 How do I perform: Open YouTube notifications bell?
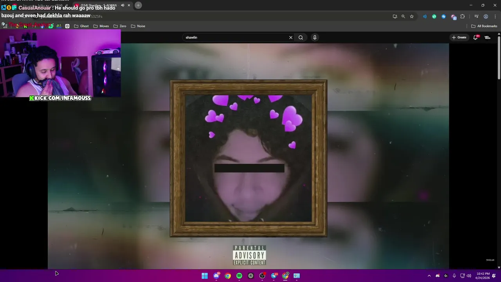pos(476,38)
